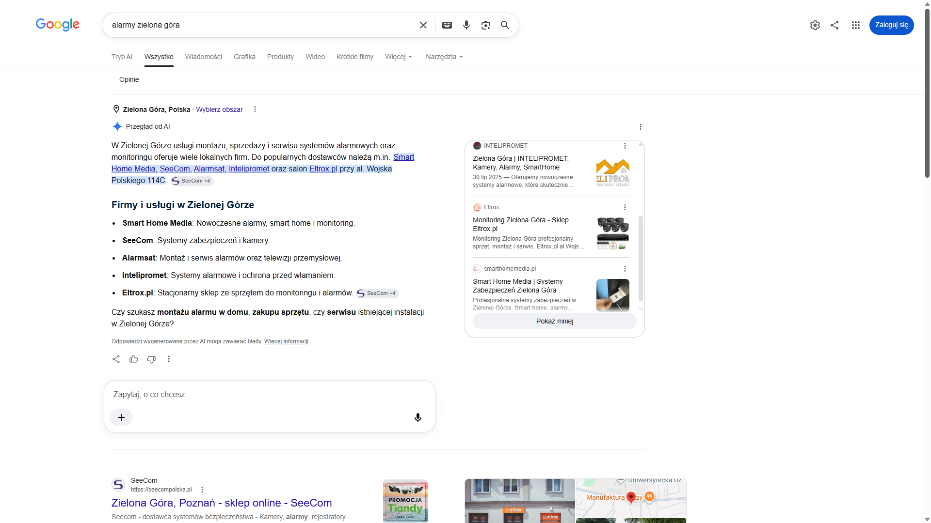Give thumbs down to AI overview
Screen dimensions: 931x523
(x=151, y=359)
